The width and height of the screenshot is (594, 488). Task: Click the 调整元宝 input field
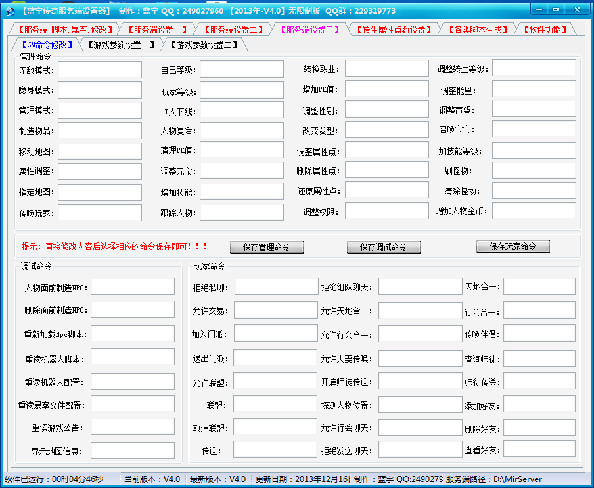pyautogui.click(x=241, y=171)
